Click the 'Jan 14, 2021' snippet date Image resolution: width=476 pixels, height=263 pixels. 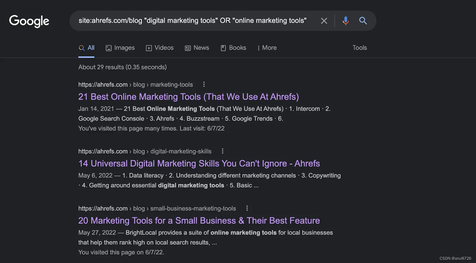click(96, 109)
